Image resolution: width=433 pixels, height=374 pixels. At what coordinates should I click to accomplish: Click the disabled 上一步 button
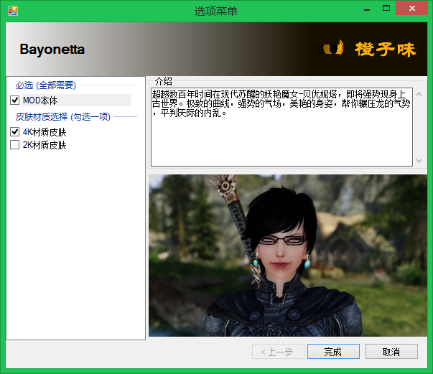click(278, 351)
